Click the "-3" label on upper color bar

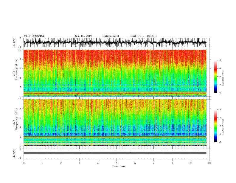(220, 60)
